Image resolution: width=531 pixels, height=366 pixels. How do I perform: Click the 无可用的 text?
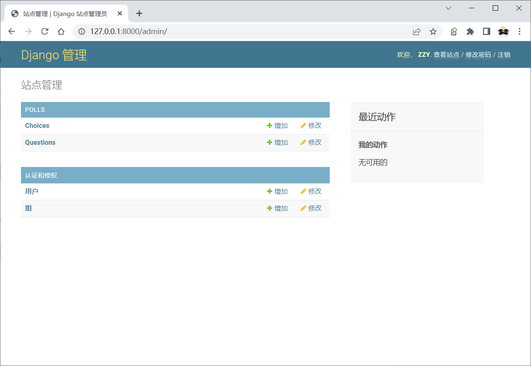(373, 162)
